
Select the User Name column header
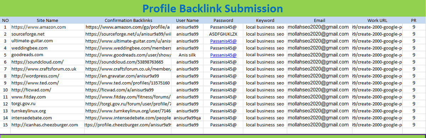click(x=187, y=20)
